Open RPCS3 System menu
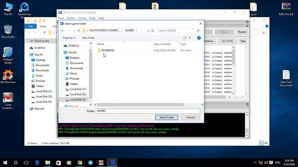 coord(71,18)
